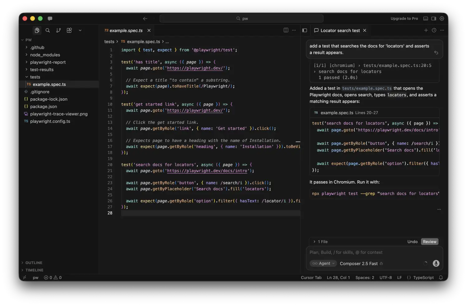Click the Undo button
The width and height of the screenshot is (467, 306).
[x=413, y=242]
